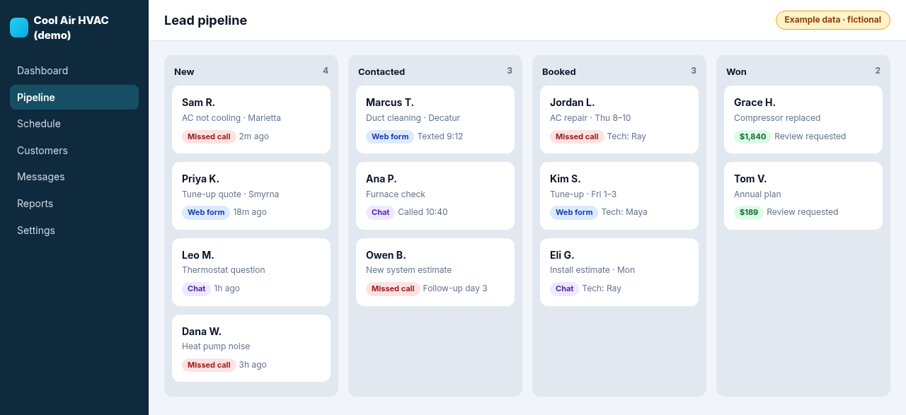Click the New column header

184,71
